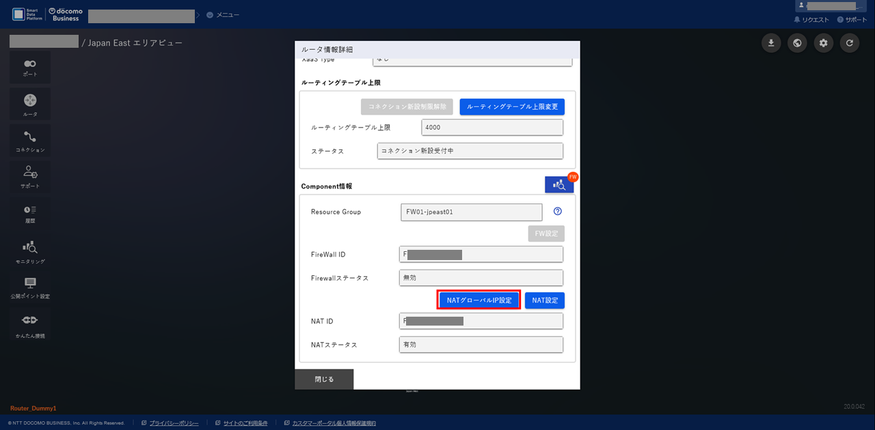Click the globe icon at top right
The height and width of the screenshot is (430, 875).
click(797, 43)
